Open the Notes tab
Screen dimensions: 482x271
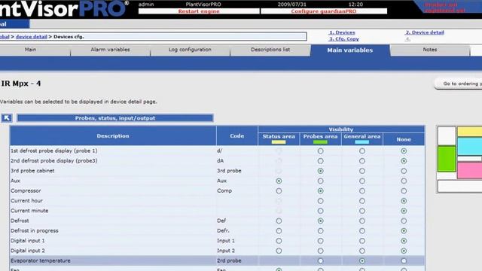(430, 50)
